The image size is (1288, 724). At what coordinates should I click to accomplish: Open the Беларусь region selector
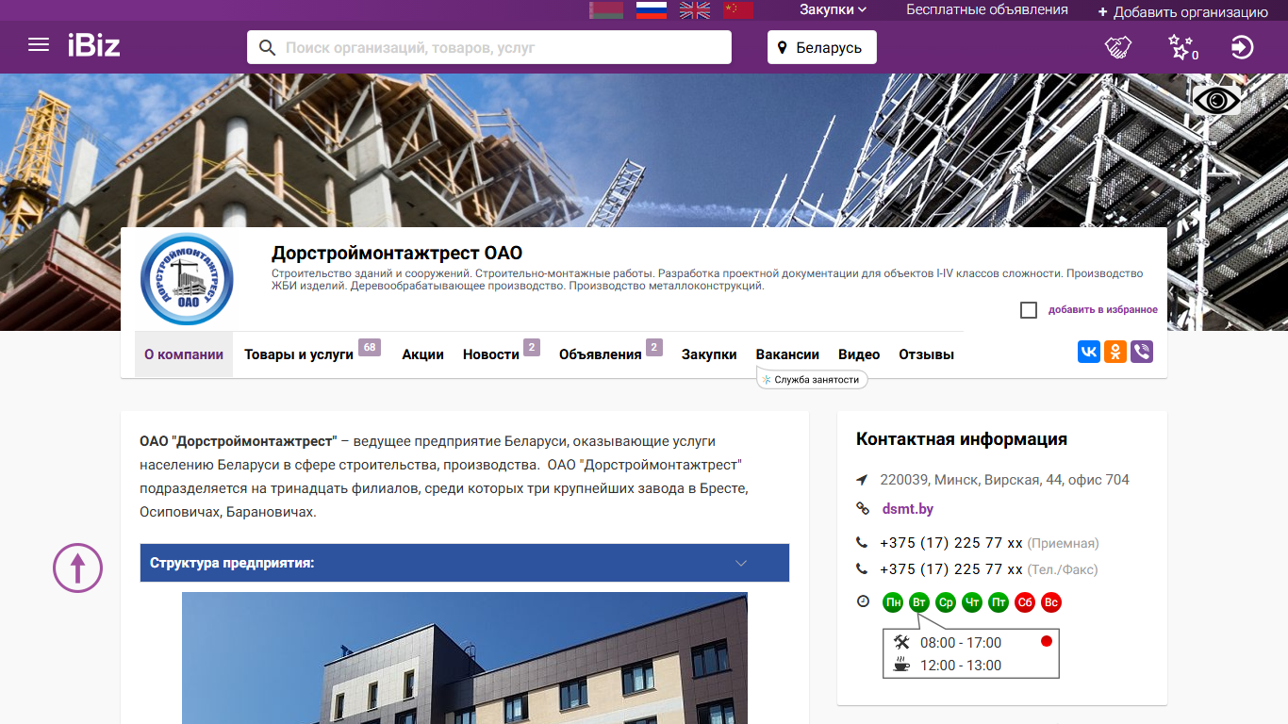click(x=822, y=47)
